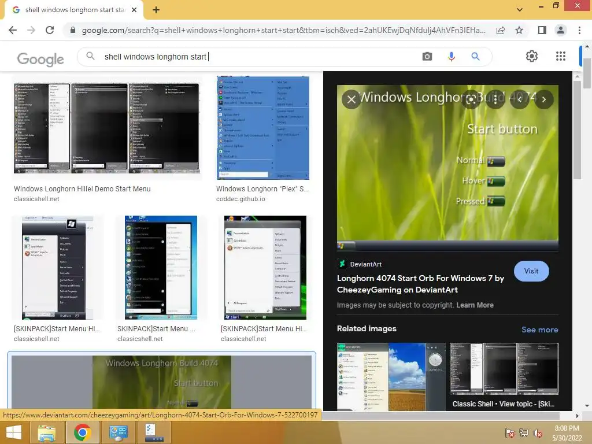Show the next image in preview
Screen dimensions: 592x444
(544, 99)
